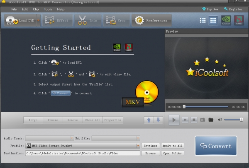Click the AMD badge in Getting Started
Image resolution: width=249 pixels, height=168 pixels.
click(x=129, y=48)
